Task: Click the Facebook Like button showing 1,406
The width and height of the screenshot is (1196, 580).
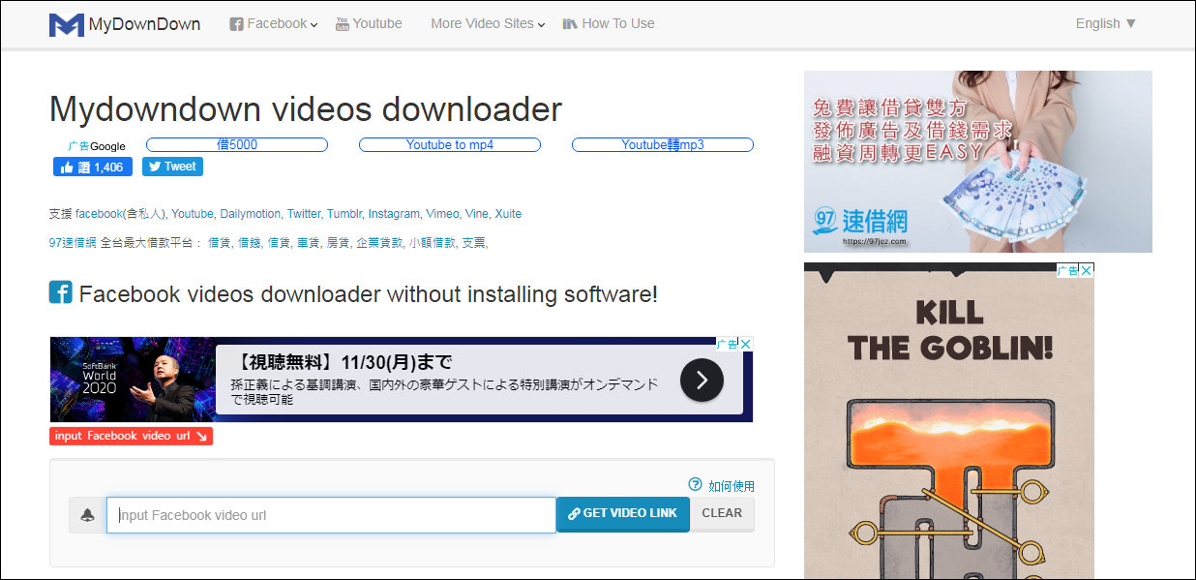Action: (93, 167)
